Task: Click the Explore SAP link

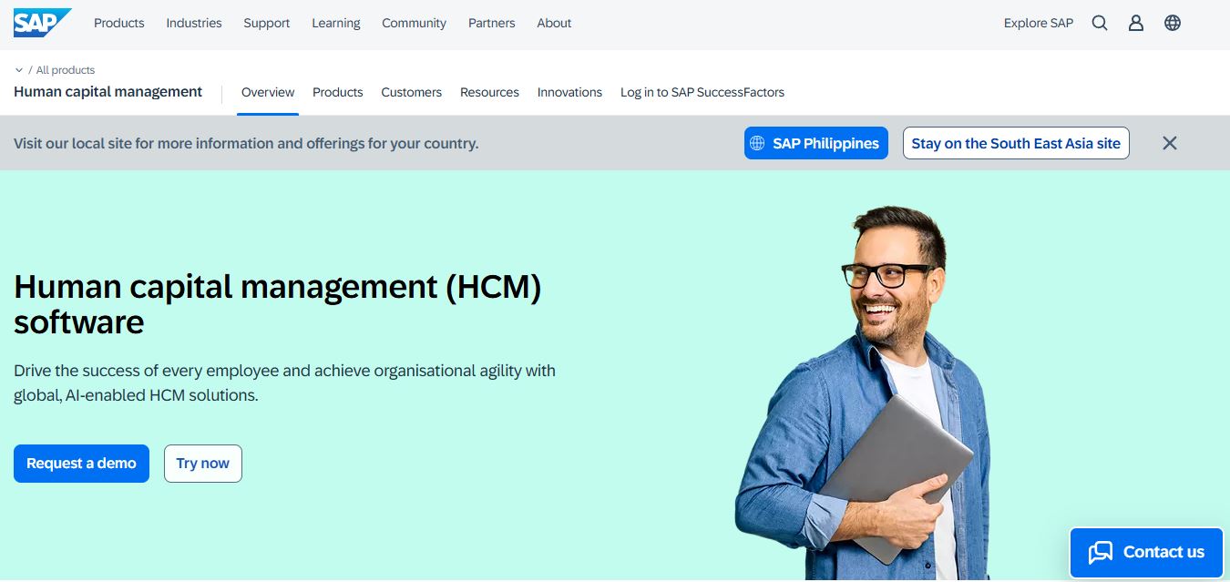Action: tap(1039, 23)
